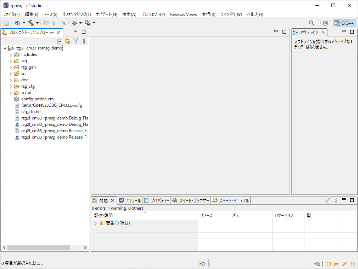Sort by リソース column header
The width and height of the screenshot is (358, 269).
tap(214, 216)
